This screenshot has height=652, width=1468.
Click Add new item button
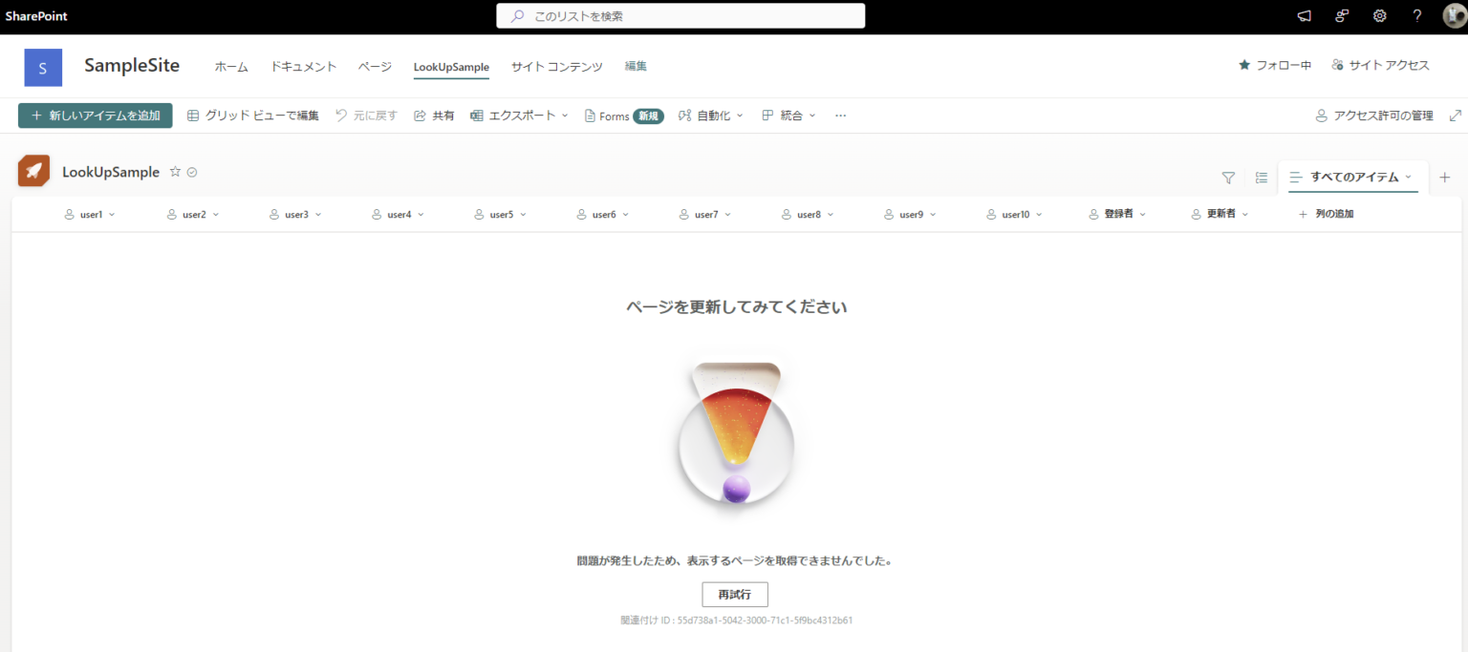tap(96, 116)
